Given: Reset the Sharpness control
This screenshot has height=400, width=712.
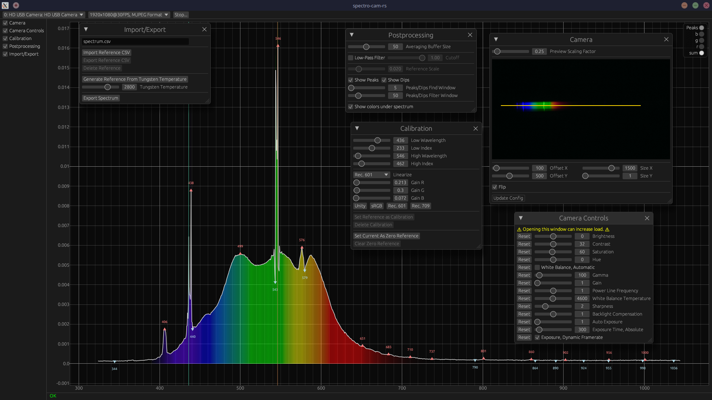Looking at the screenshot, I should [x=524, y=306].
